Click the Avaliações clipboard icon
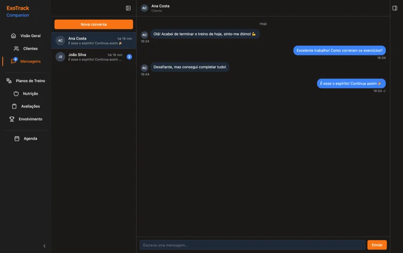The width and height of the screenshot is (403, 253). click(14, 106)
